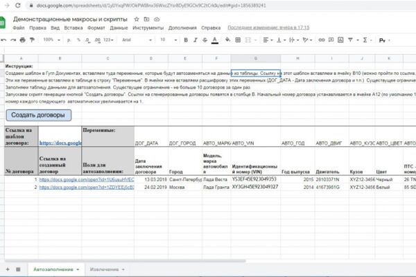416x277 pixels.
Task: Open vertical align dropdown
Action: [x=281, y=40]
